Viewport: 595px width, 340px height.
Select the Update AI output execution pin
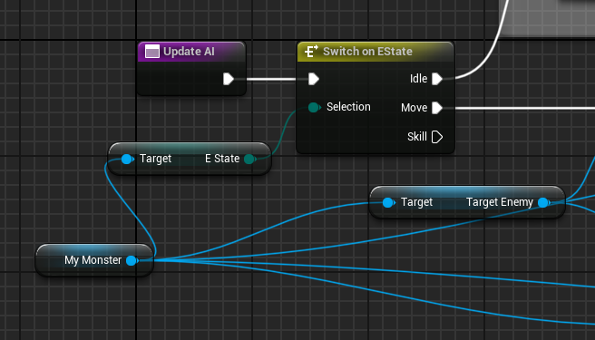coord(228,79)
